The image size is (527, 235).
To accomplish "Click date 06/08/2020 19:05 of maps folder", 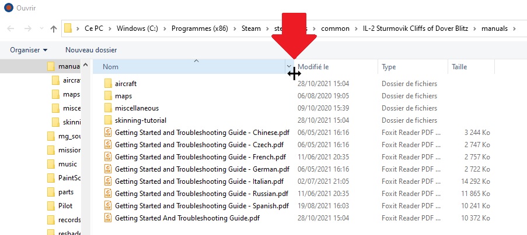I will (323, 96).
